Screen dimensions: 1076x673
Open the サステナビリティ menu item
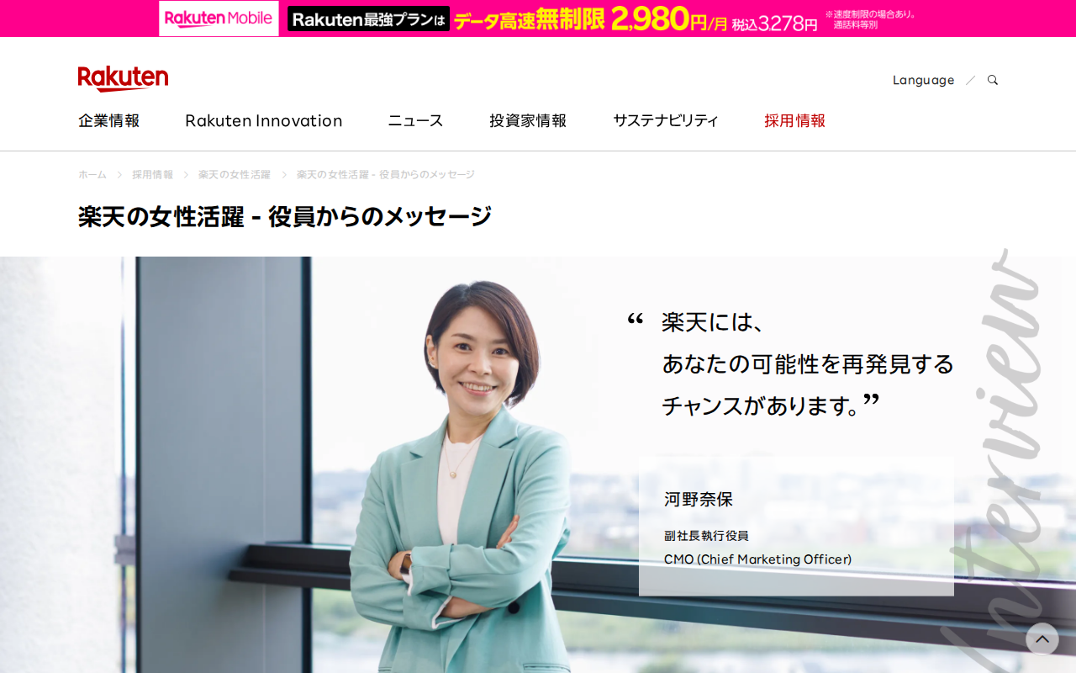[666, 120]
